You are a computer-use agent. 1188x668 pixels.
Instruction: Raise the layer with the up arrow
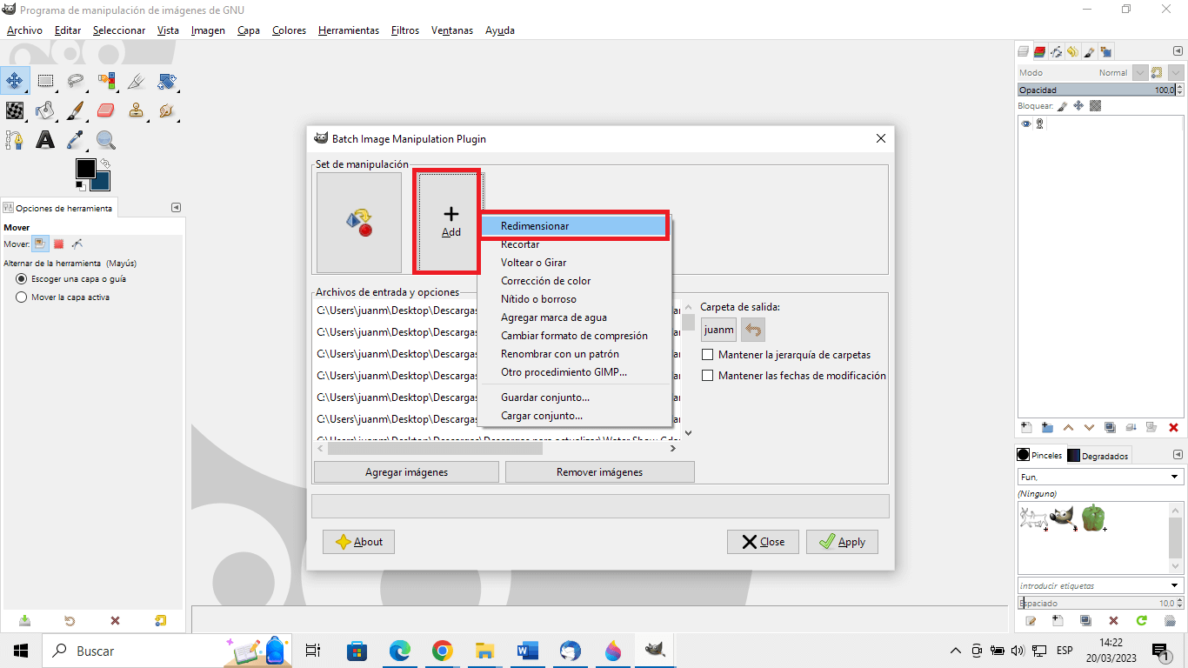[x=1068, y=427]
